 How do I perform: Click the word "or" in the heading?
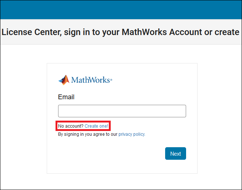208,32
